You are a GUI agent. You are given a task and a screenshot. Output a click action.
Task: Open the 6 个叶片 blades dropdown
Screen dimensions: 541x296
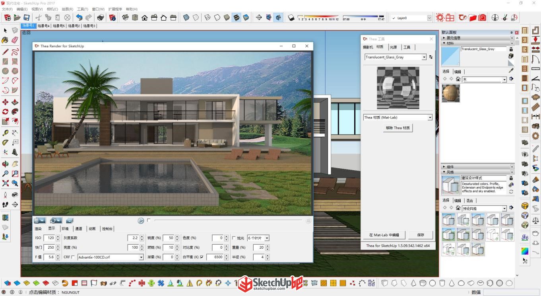(x=267, y=238)
